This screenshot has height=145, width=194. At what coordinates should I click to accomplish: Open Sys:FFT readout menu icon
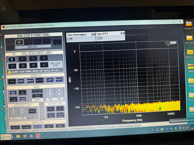pos(121,33)
